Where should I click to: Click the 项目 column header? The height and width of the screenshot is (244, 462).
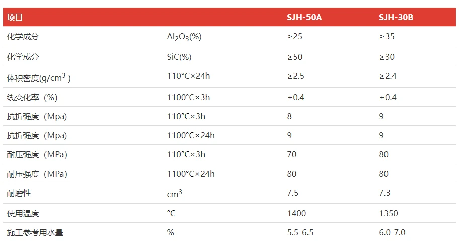pyautogui.click(x=16, y=18)
